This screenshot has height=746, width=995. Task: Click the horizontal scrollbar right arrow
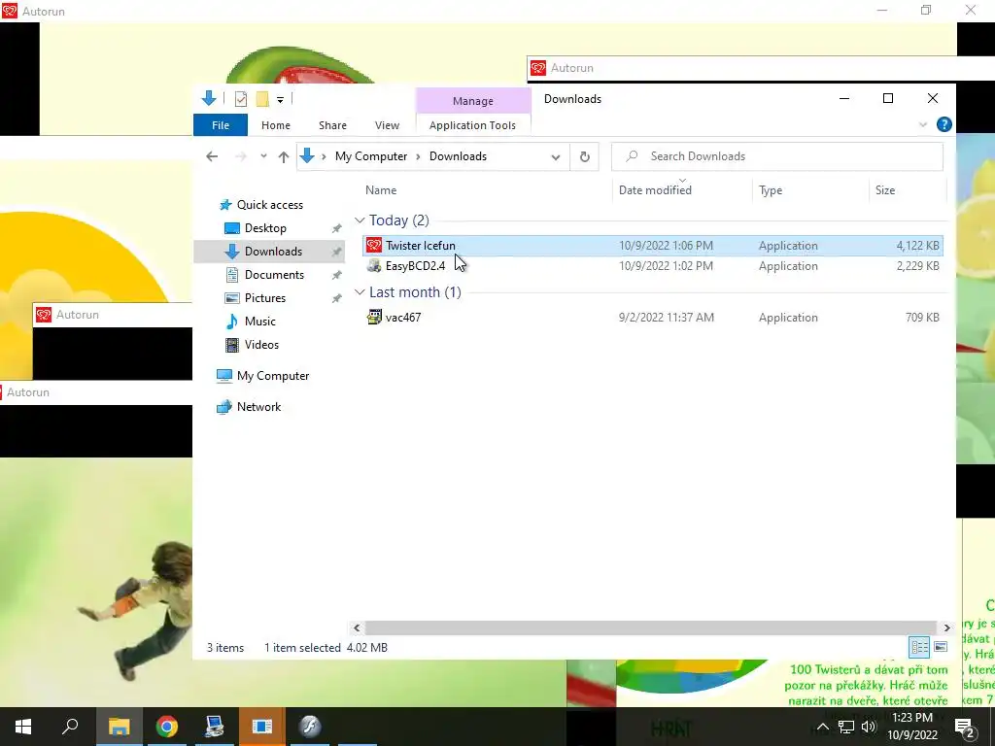coord(946,628)
